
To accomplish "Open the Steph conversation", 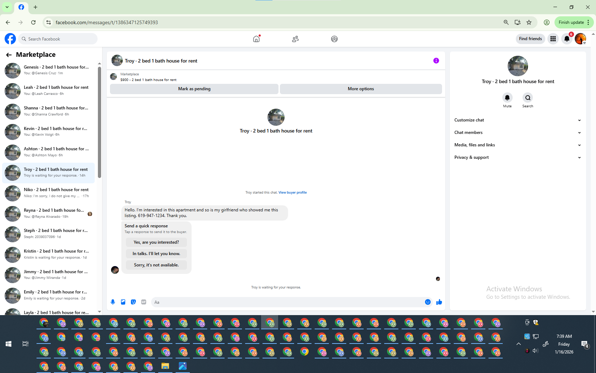I will click(x=49, y=234).
